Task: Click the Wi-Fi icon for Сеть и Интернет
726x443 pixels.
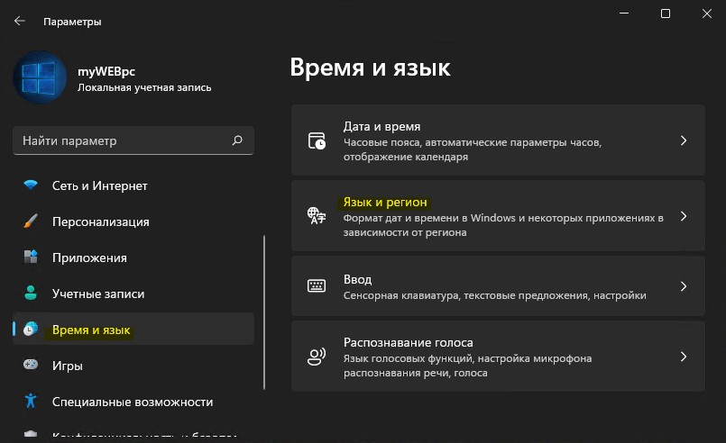Action: click(x=31, y=185)
